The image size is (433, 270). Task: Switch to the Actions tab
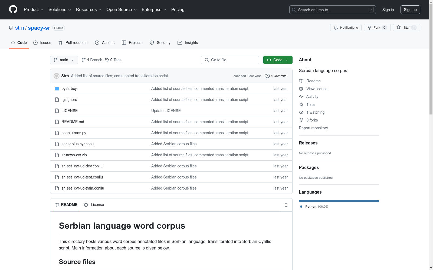click(x=105, y=43)
